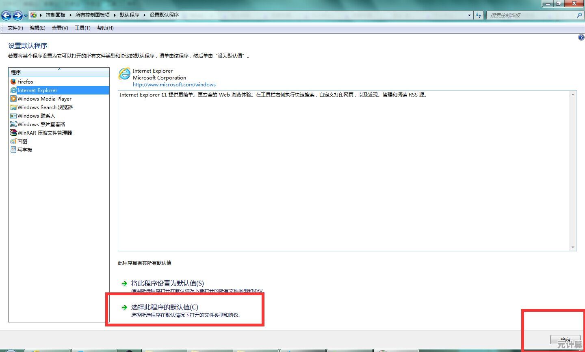Click the refresh button beside address bar

click(479, 15)
